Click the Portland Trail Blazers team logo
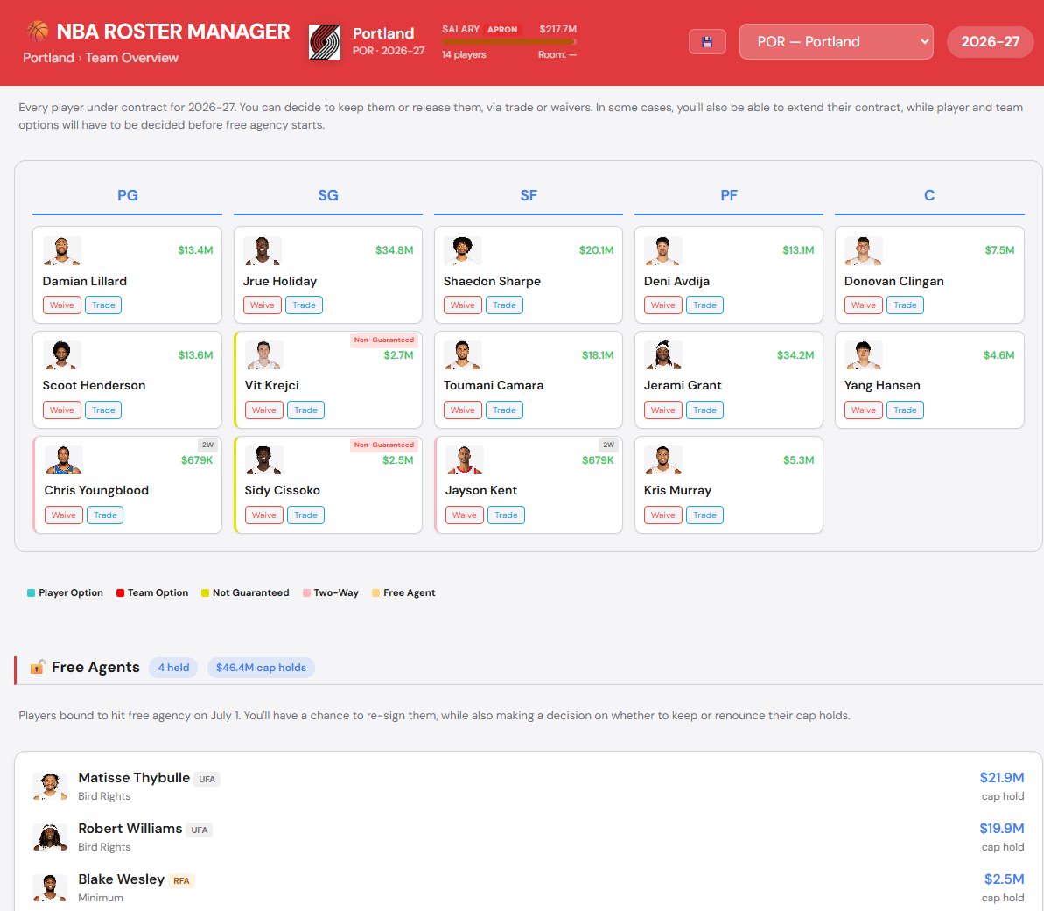Viewport: 1044px width, 911px height. (325, 42)
